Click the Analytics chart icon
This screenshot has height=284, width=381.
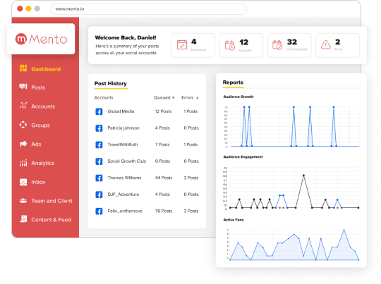[23, 163]
